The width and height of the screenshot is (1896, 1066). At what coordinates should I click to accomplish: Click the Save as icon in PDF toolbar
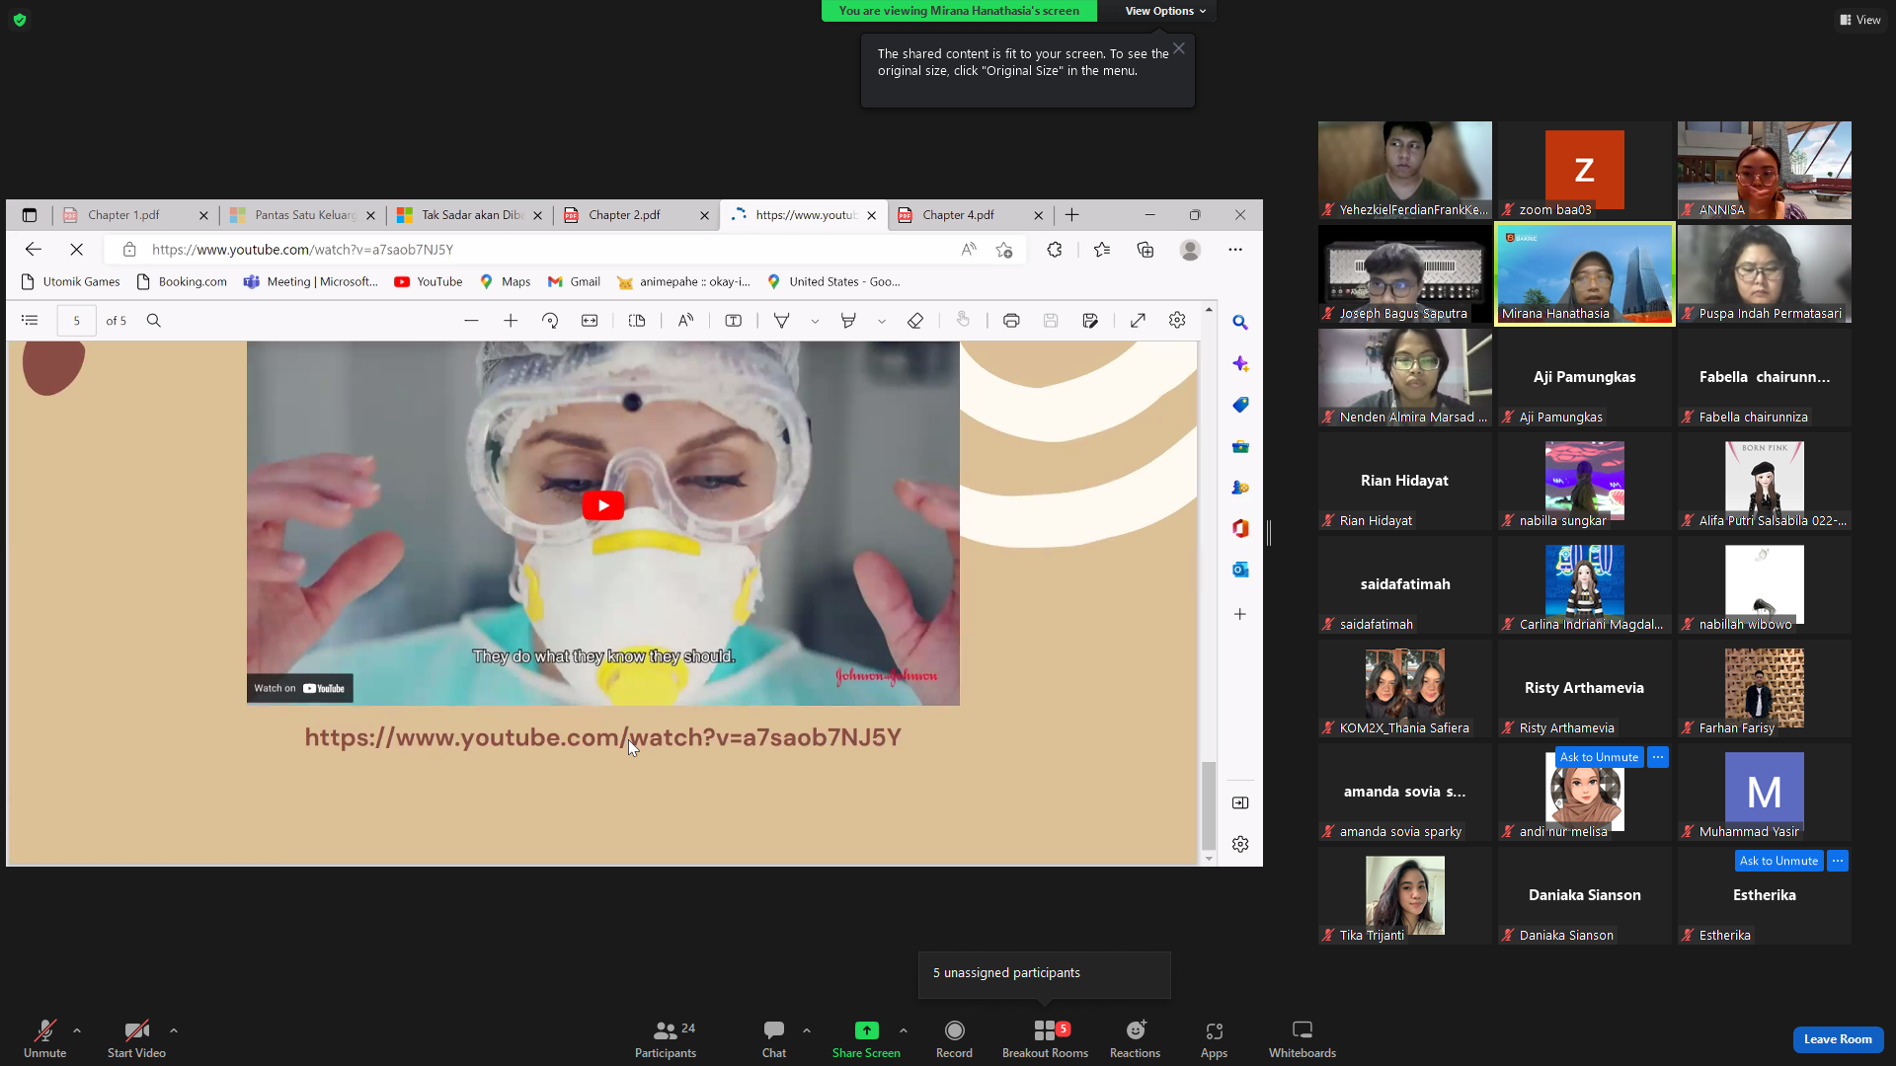1090,321
